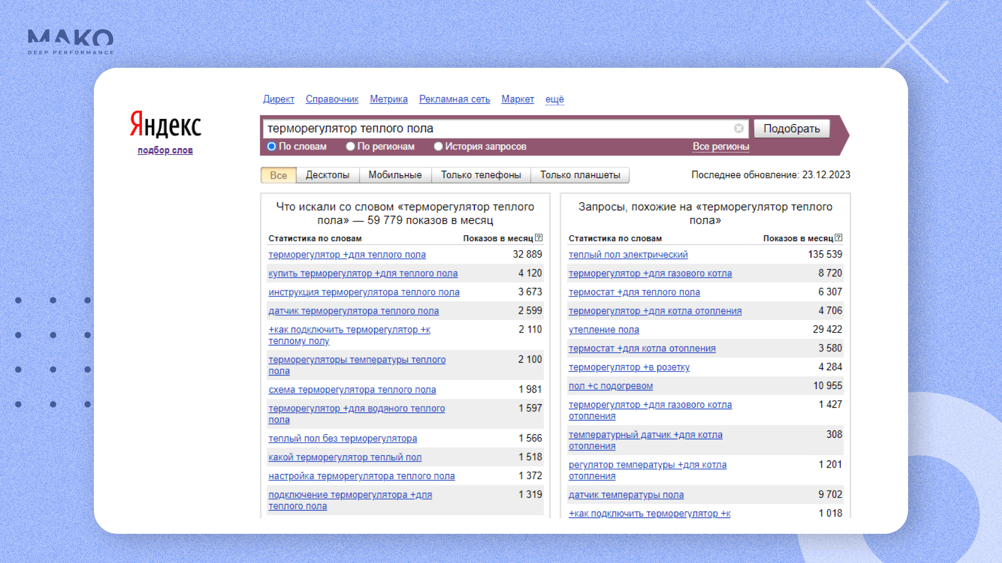Screen dimensions: 1002x563
Task: Click into the keyword search input field
Action: click(496, 128)
